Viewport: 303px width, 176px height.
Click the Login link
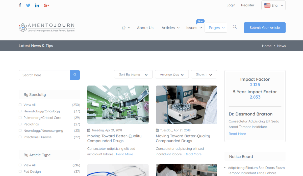click(231, 5)
